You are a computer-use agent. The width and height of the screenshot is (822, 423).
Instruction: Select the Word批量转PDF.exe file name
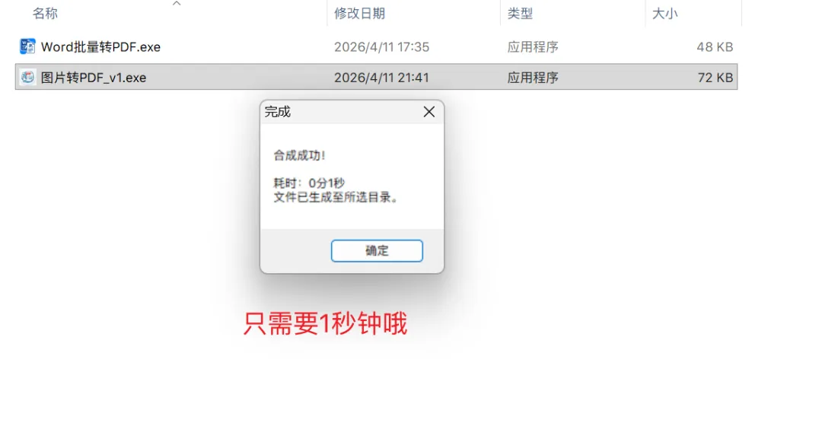point(100,47)
